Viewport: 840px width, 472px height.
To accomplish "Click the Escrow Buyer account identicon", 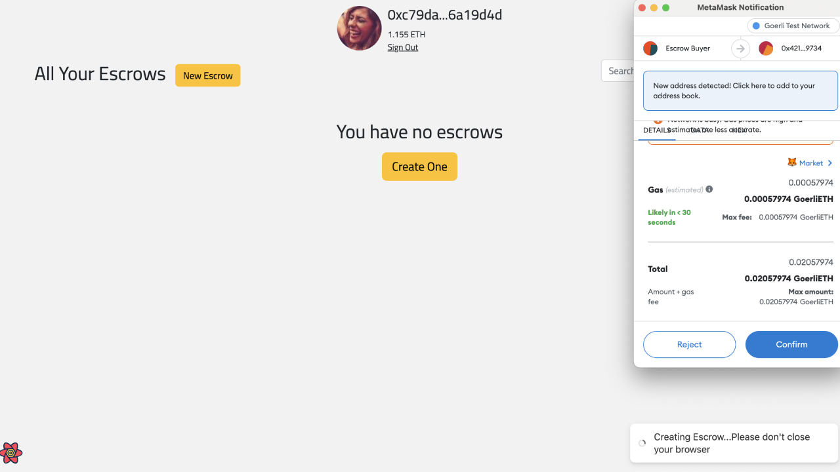I will (x=650, y=48).
